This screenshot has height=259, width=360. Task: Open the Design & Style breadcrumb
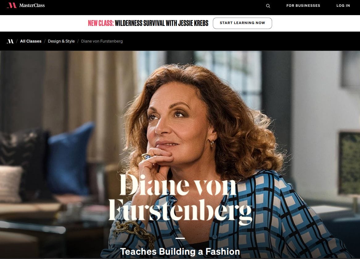(61, 41)
